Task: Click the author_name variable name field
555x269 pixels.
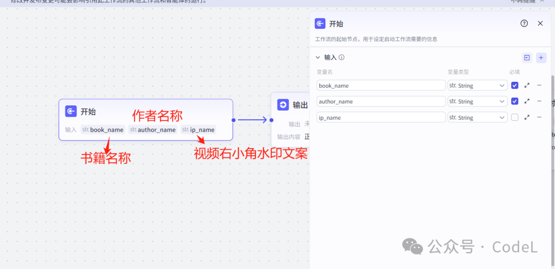Action: [x=381, y=101]
